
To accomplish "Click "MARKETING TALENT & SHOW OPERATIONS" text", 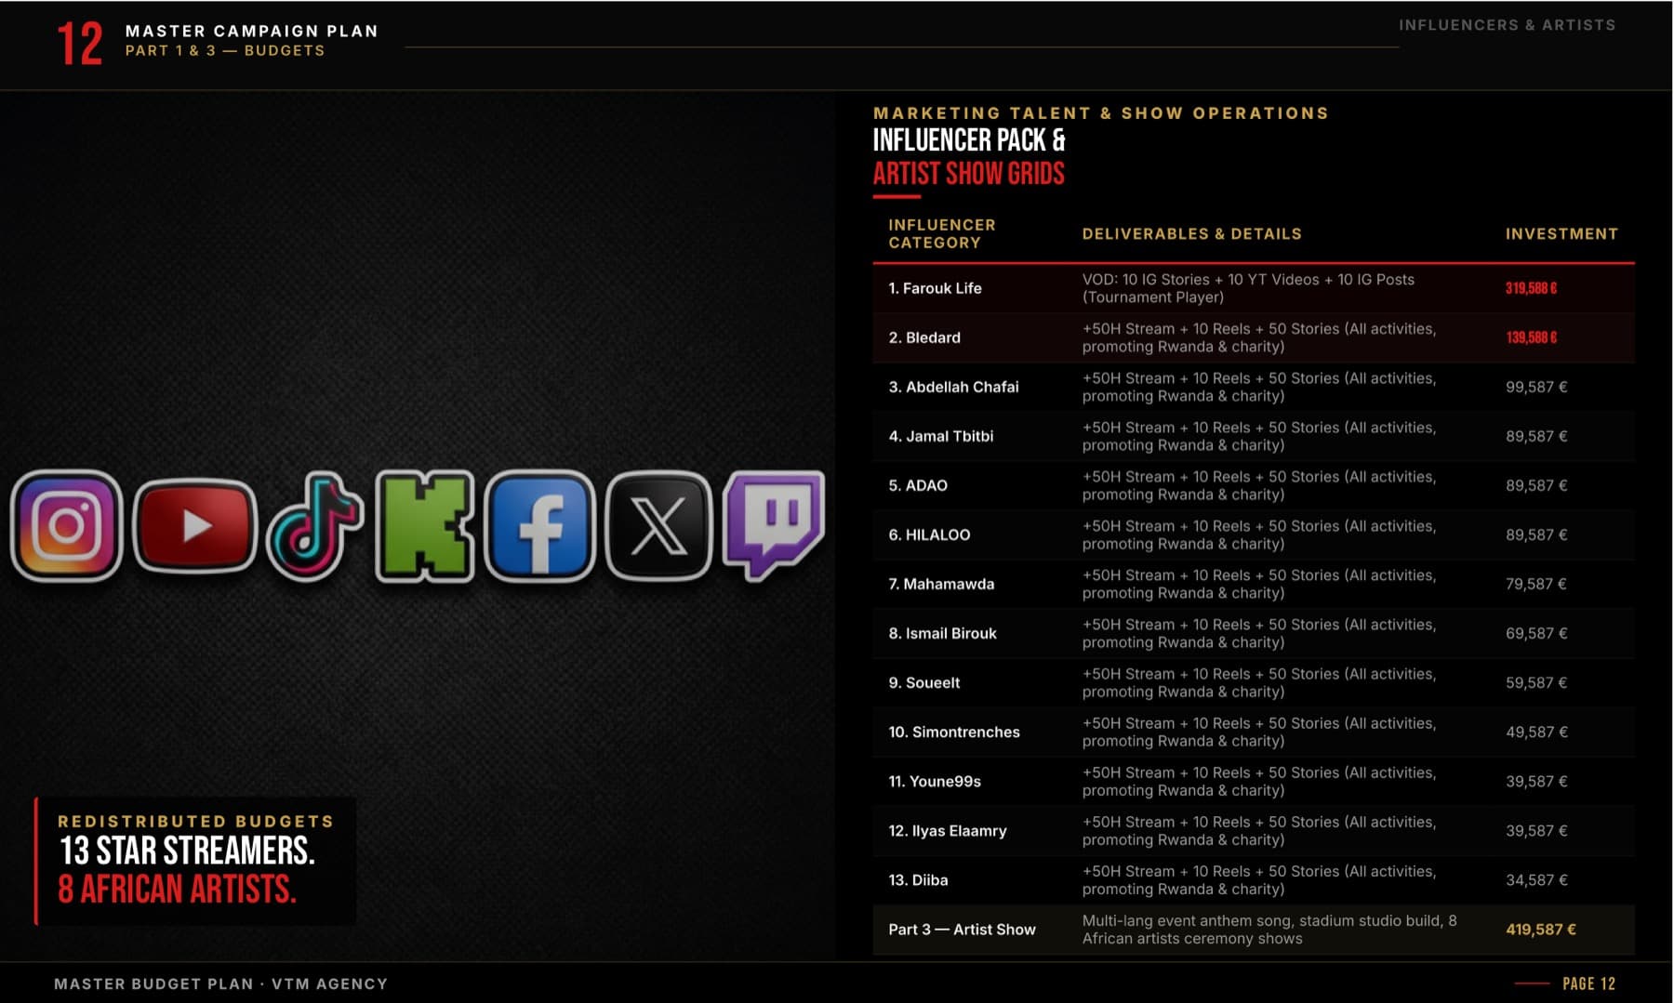I will click(1101, 112).
